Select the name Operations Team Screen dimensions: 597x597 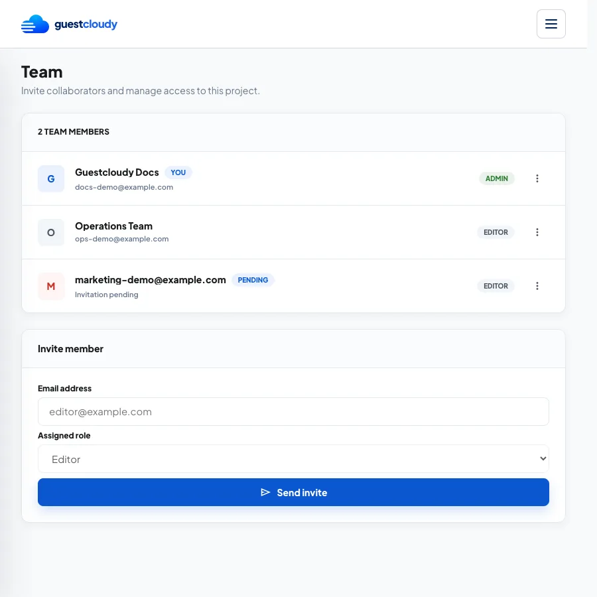tap(114, 226)
